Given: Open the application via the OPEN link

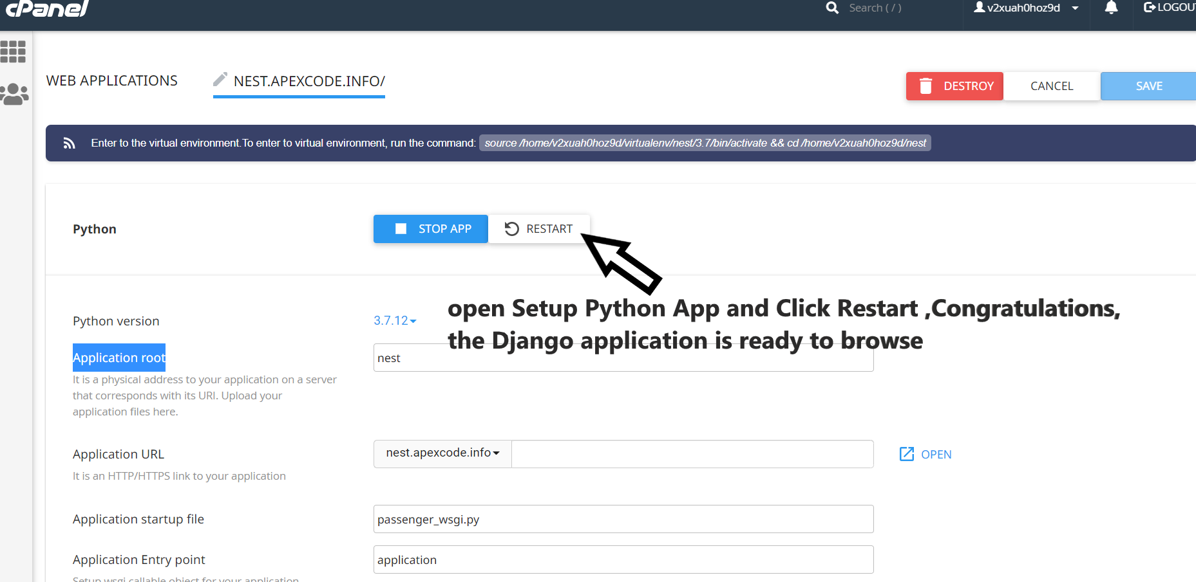Looking at the screenshot, I should click(x=938, y=454).
